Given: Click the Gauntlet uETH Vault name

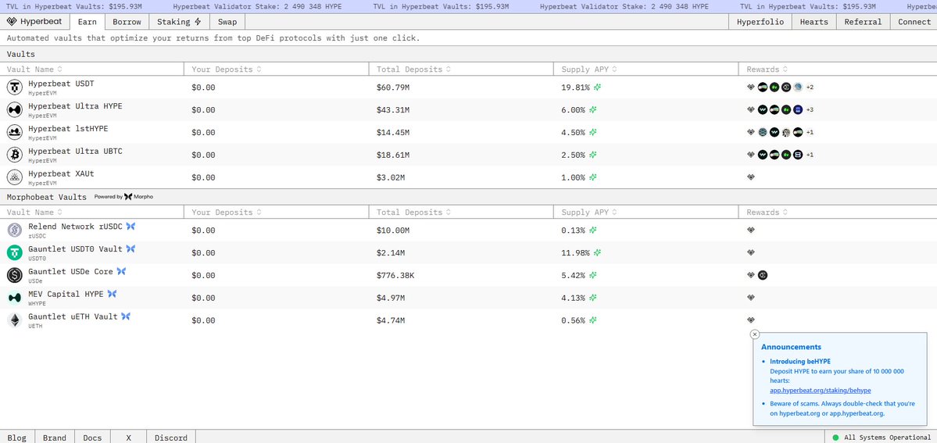Looking at the screenshot, I should (x=73, y=316).
